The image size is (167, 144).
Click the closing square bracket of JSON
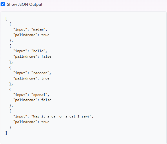6,133
